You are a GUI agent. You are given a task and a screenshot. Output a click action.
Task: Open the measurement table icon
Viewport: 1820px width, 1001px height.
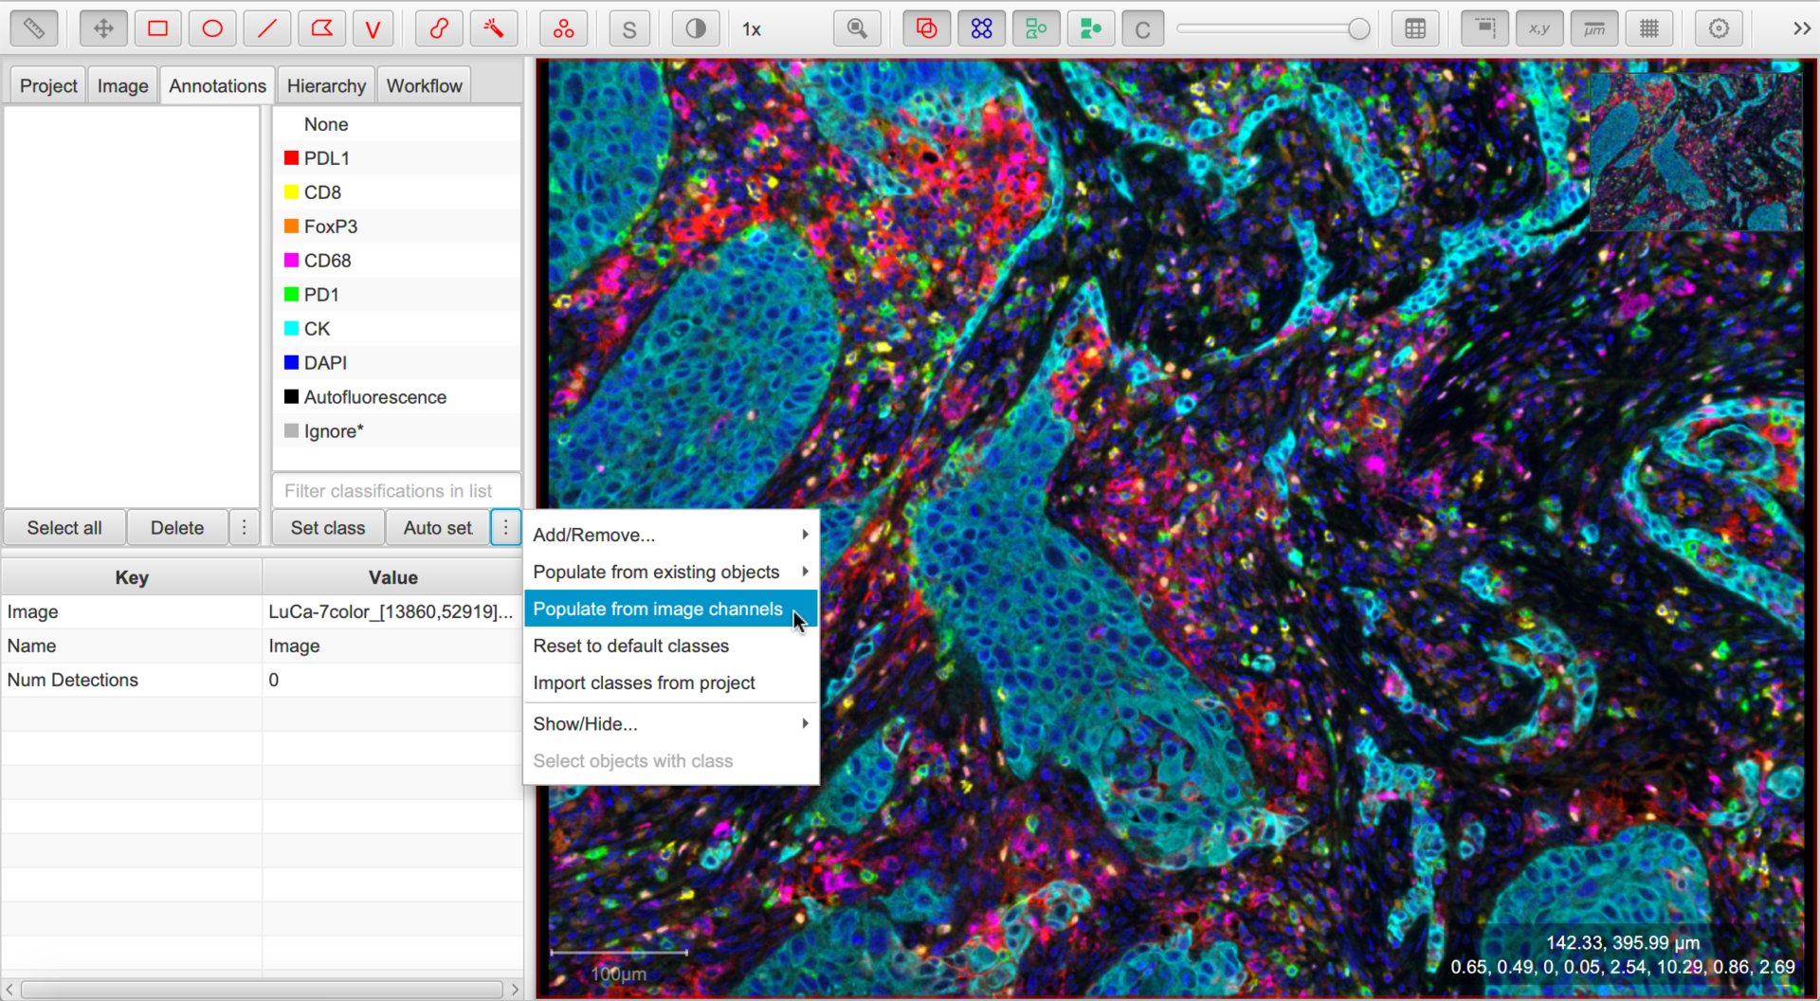pos(1415,28)
